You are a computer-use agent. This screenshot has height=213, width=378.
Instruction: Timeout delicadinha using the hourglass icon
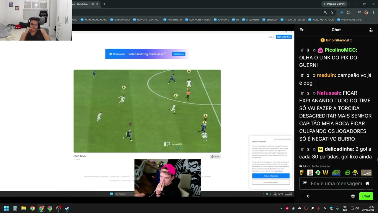pyautogui.click(x=308, y=149)
